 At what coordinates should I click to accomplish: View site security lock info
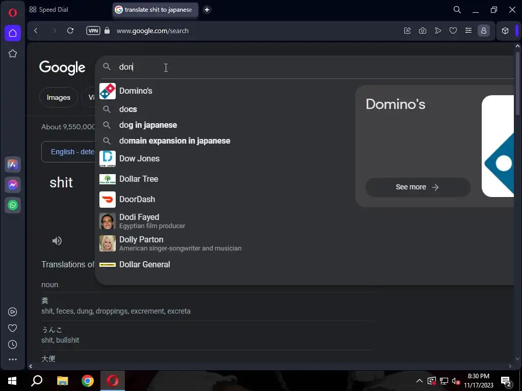tap(107, 31)
